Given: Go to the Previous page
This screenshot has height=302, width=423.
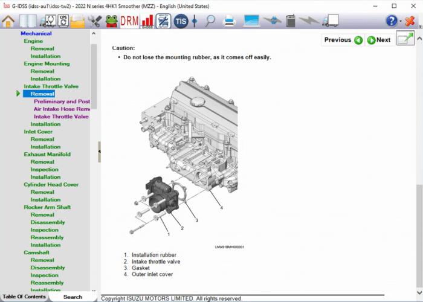Looking at the screenshot, I should pyautogui.click(x=343, y=40).
